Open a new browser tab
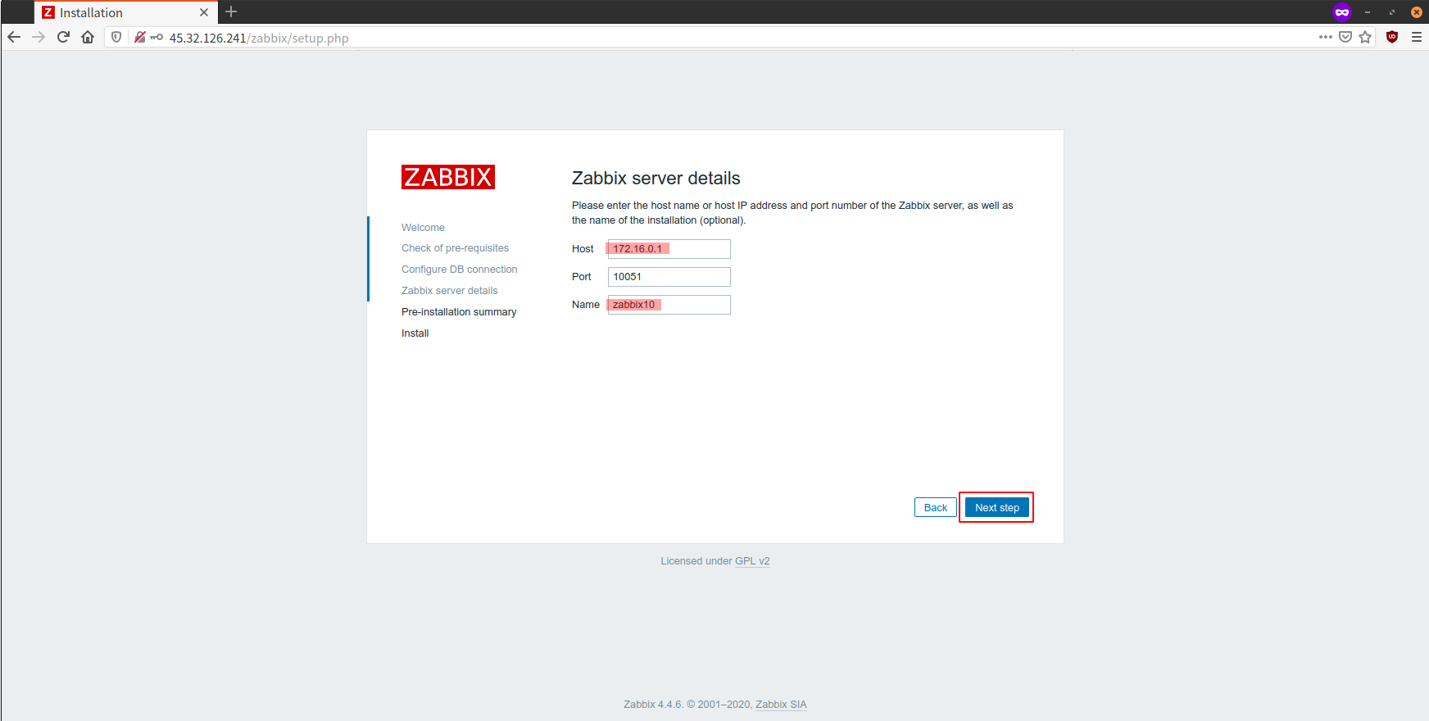This screenshot has height=721, width=1429. tap(231, 11)
